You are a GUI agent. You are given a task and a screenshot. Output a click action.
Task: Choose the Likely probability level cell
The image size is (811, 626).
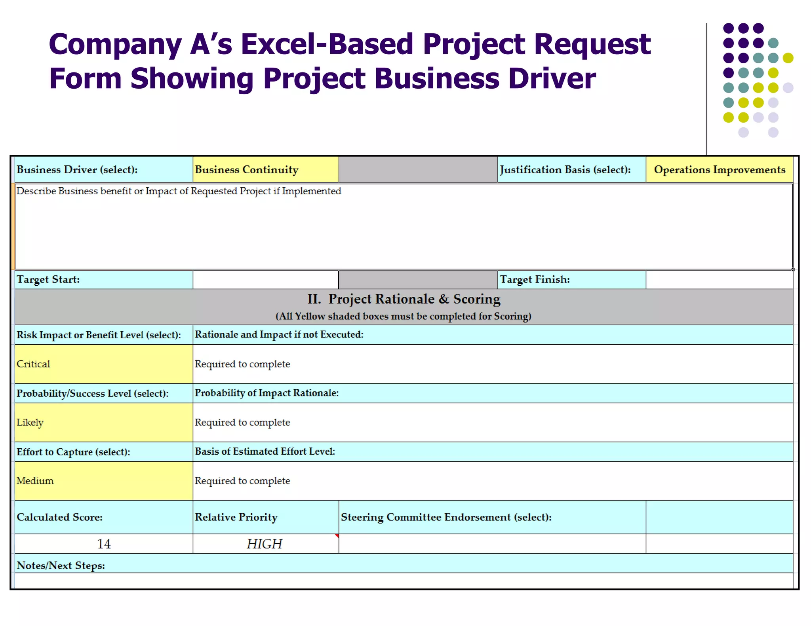coord(104,423)
